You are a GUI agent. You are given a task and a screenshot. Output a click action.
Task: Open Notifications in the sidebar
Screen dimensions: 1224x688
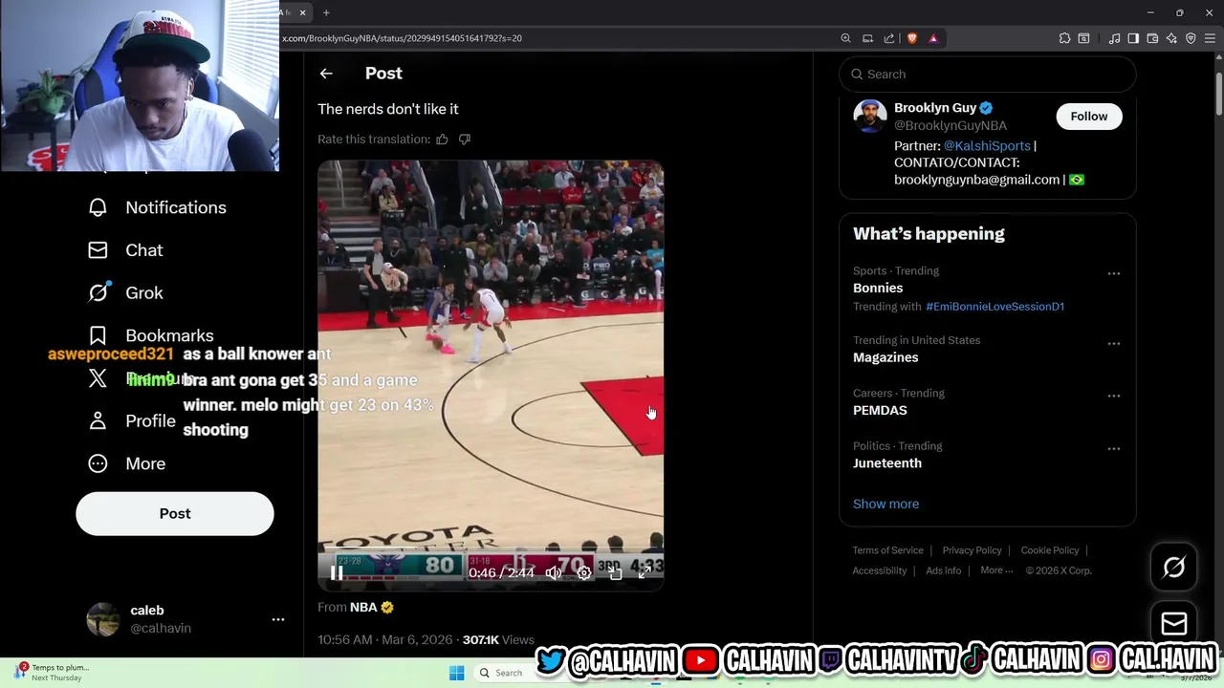(x=158, y=207)
